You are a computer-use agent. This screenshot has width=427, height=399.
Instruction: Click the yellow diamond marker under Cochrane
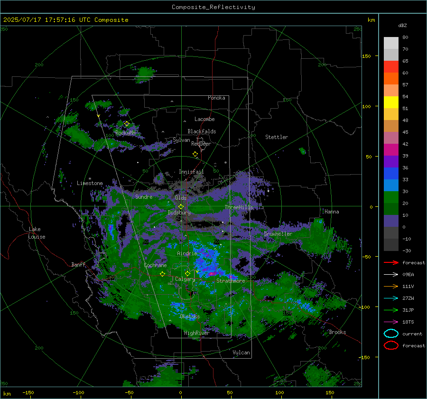pyautogui.click(x=163, y=274)
